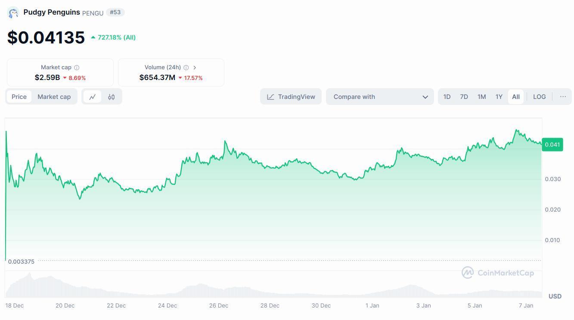The image size is (574, 320).
Task: Open the TradingView chart button
Action: [x=291, y=97]
